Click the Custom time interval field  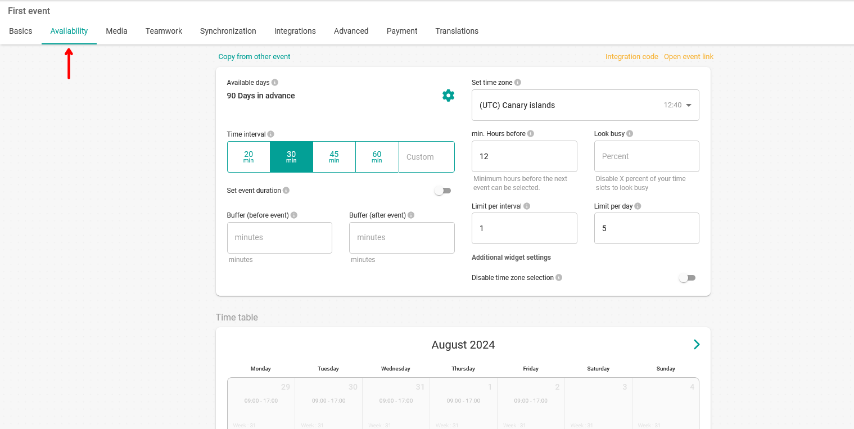427,157
